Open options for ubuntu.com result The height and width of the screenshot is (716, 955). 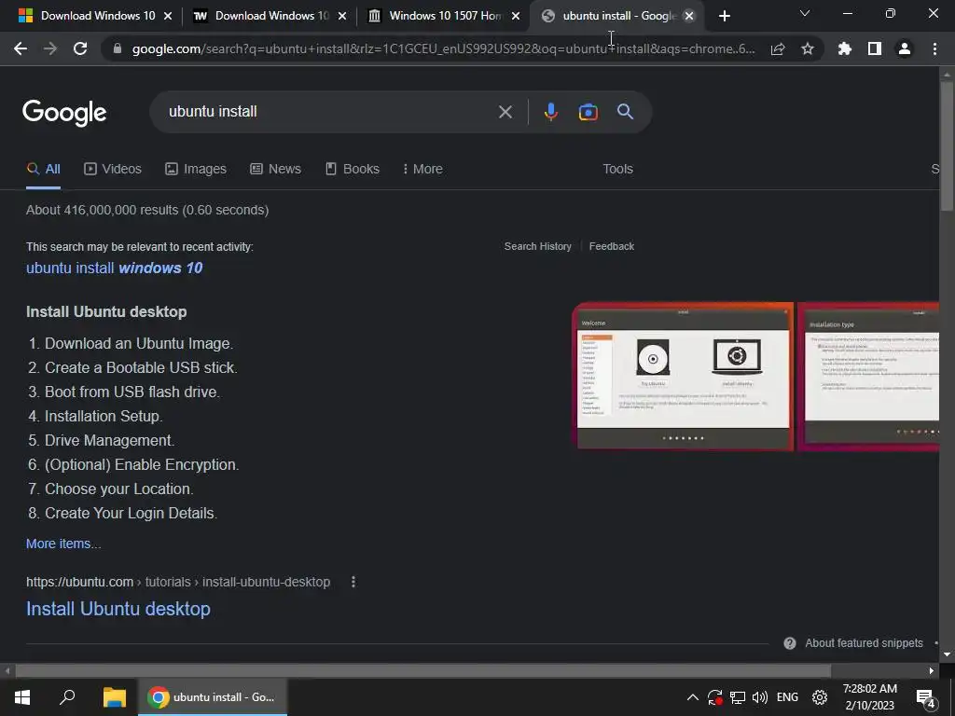coord(353,582)
